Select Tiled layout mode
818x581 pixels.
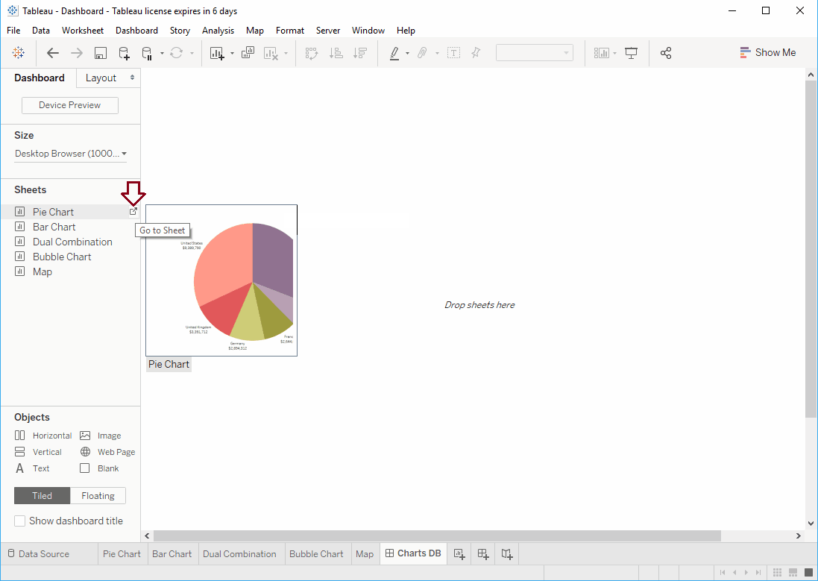(x=42, y=495)
